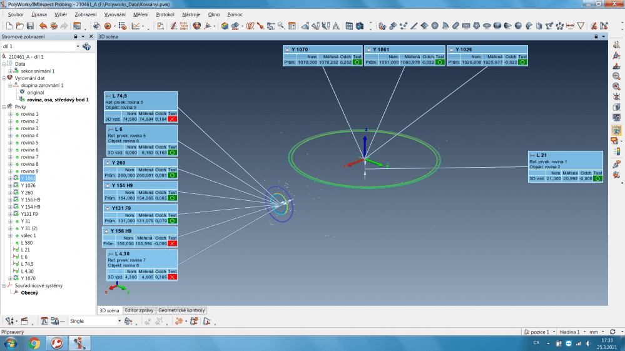625x351 pixels.
Task: Click the Undo arrow icon
Action: pyautogui.click(x=43, y=26)
